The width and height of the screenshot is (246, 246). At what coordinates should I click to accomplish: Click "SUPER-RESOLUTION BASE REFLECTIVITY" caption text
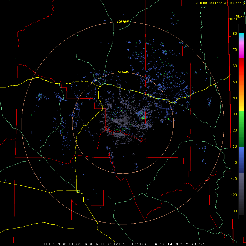click(84, 244)
